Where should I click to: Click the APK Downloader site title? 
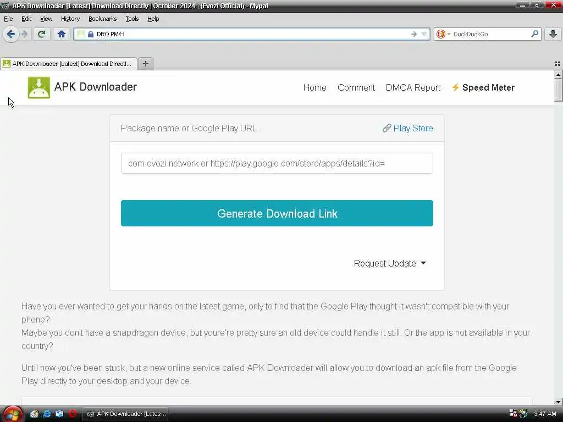point(96,87)
